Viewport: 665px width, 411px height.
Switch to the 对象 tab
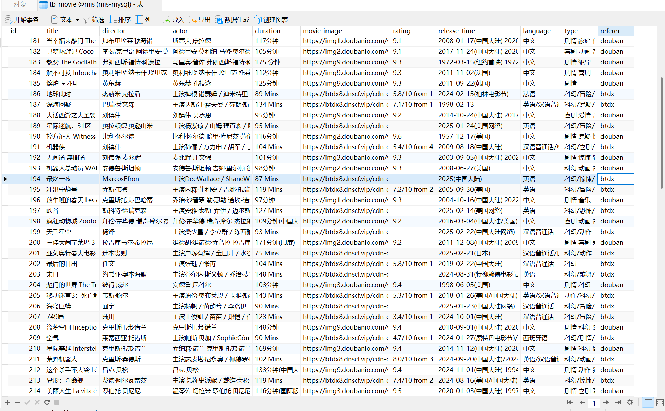coord(19,4)
